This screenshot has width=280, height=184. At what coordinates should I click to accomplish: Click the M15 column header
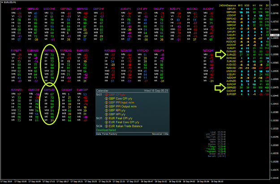click(x=240, y=5)
